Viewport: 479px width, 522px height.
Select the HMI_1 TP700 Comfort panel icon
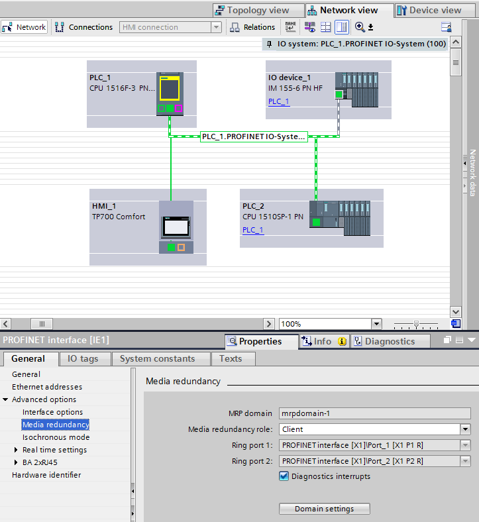pos(176,227)
